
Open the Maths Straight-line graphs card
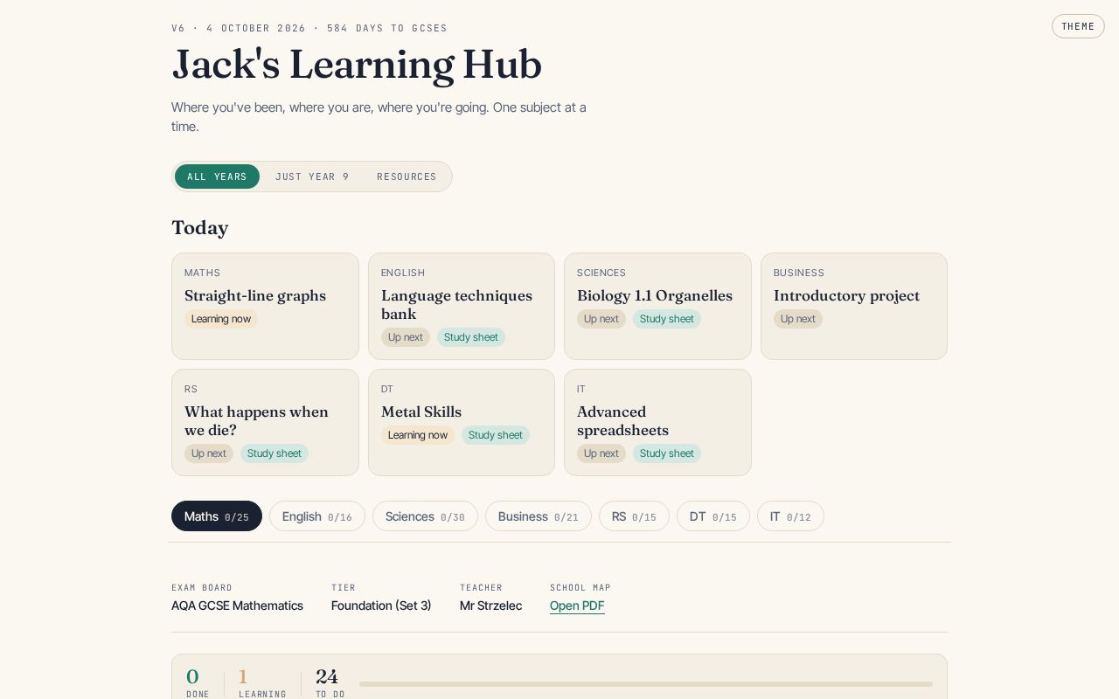pyautogui.click(x=265, y=306)
